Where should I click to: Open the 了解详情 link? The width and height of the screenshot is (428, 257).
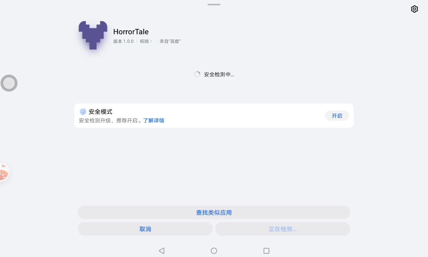coord(154,120)
